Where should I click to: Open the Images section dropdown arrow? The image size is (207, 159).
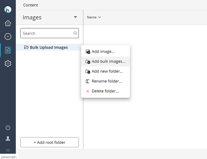tap(75, 17)
